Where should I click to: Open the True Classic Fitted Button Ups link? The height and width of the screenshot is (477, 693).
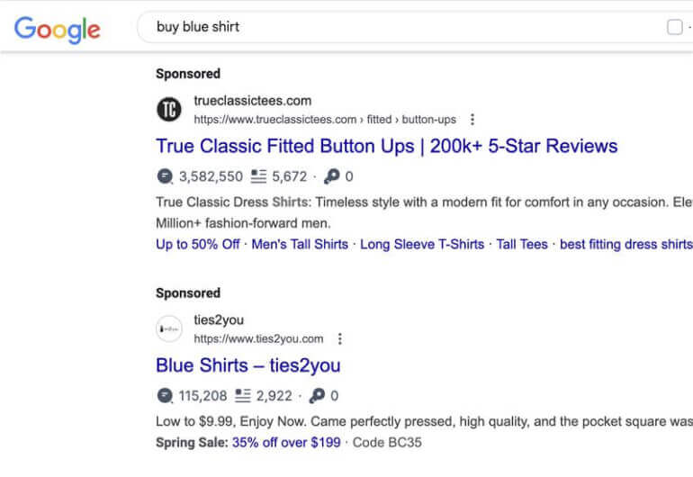(387, 146)
